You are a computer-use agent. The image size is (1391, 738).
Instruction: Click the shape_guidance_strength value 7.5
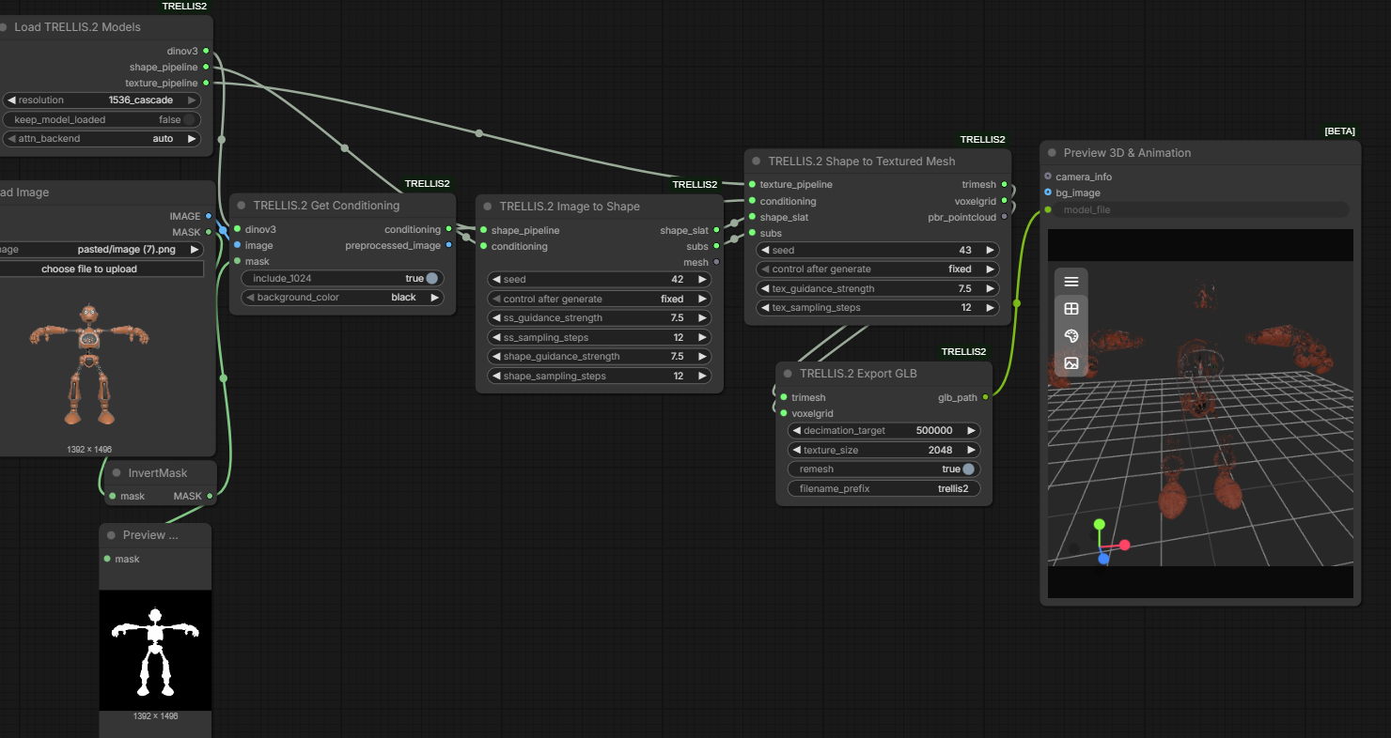pyautogui.click(x=677, y=357)
